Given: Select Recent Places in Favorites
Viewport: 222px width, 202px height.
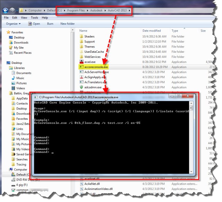Looking at the screenshot, I should tap(23, 53).
